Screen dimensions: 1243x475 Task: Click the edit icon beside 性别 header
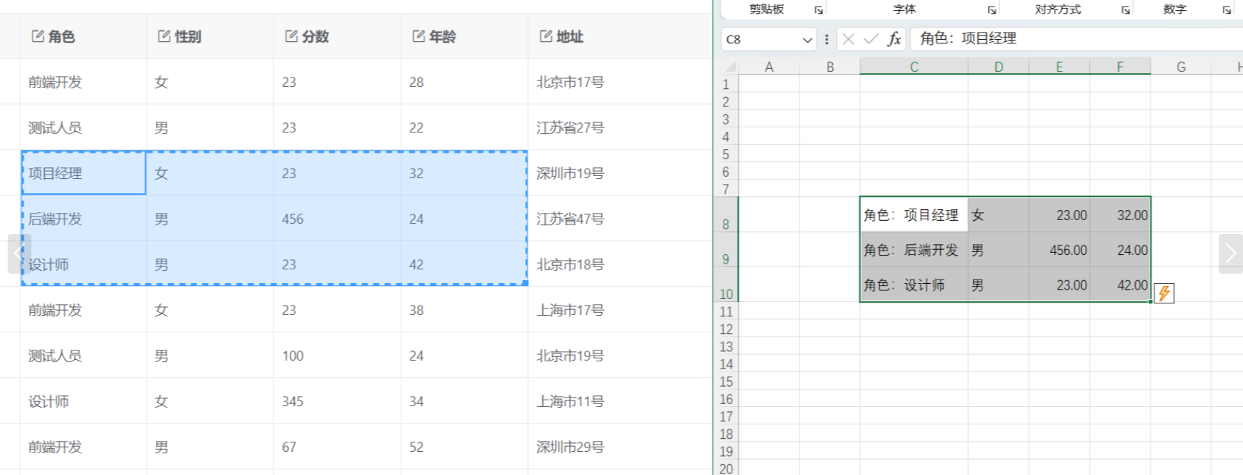click(164, 36)
